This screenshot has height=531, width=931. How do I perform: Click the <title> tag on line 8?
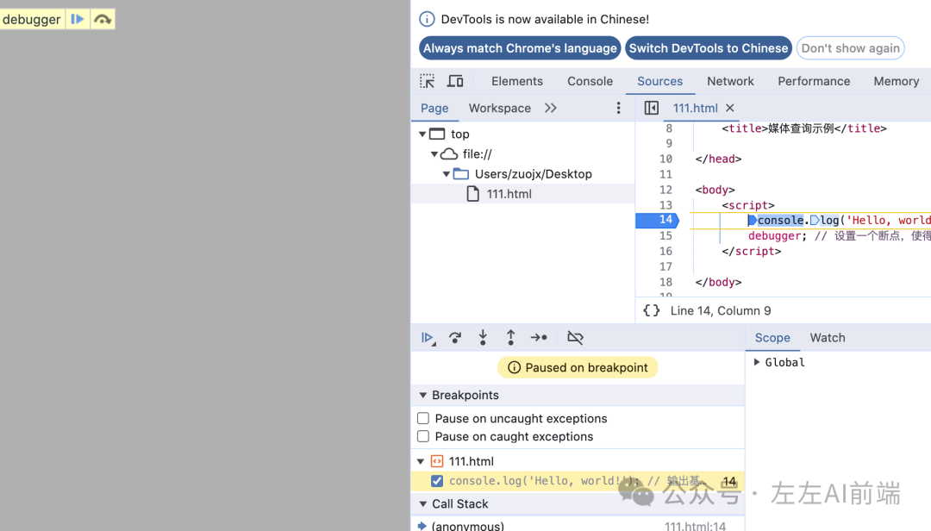tap(745, 128)
